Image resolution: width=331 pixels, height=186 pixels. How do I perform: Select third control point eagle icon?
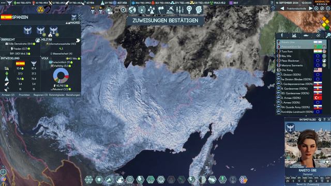click(54, 31)
